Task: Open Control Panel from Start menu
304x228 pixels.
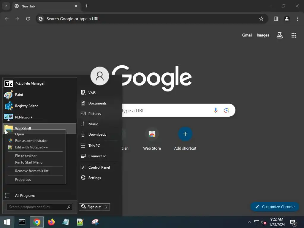Action: pos(99,167)
